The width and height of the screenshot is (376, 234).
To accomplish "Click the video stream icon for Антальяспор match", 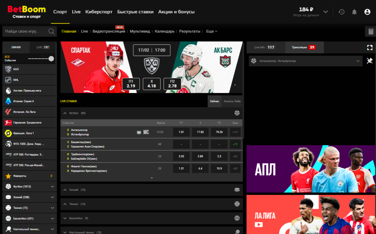I will 139,132.
